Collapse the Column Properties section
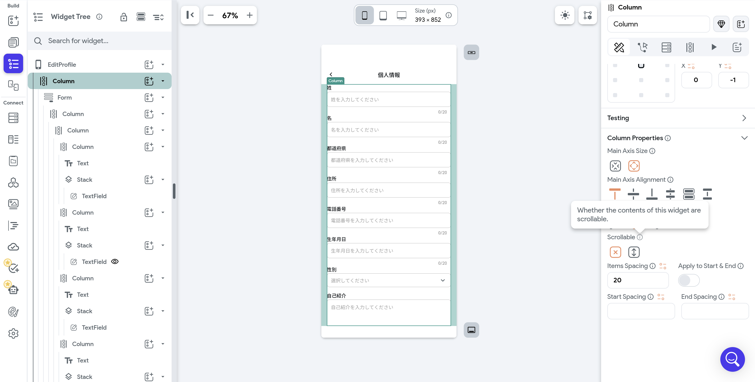The width and height of the screenshot is (755, 382). 744,138
